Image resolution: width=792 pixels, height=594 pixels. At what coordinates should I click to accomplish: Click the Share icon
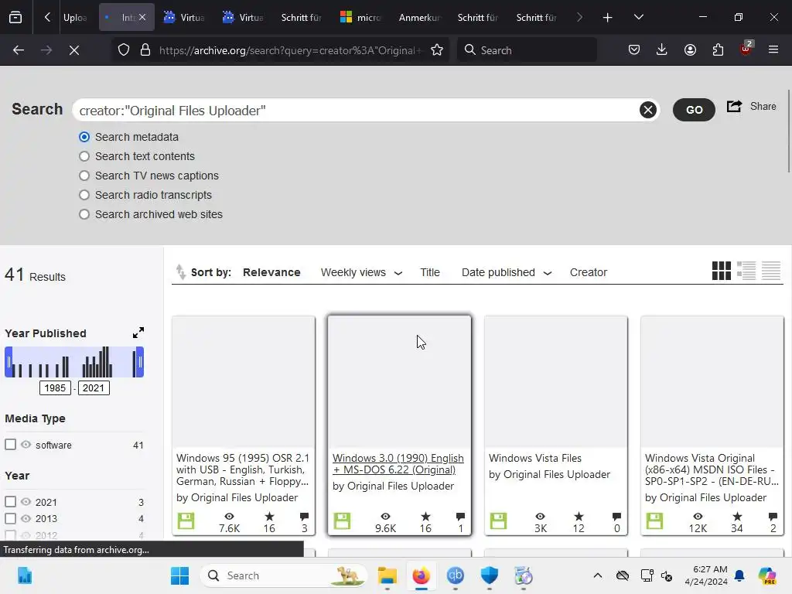(x=735, y=106)
